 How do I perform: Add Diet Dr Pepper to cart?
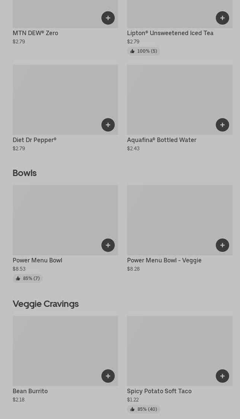pyautogui.click(x=108, y=125)
